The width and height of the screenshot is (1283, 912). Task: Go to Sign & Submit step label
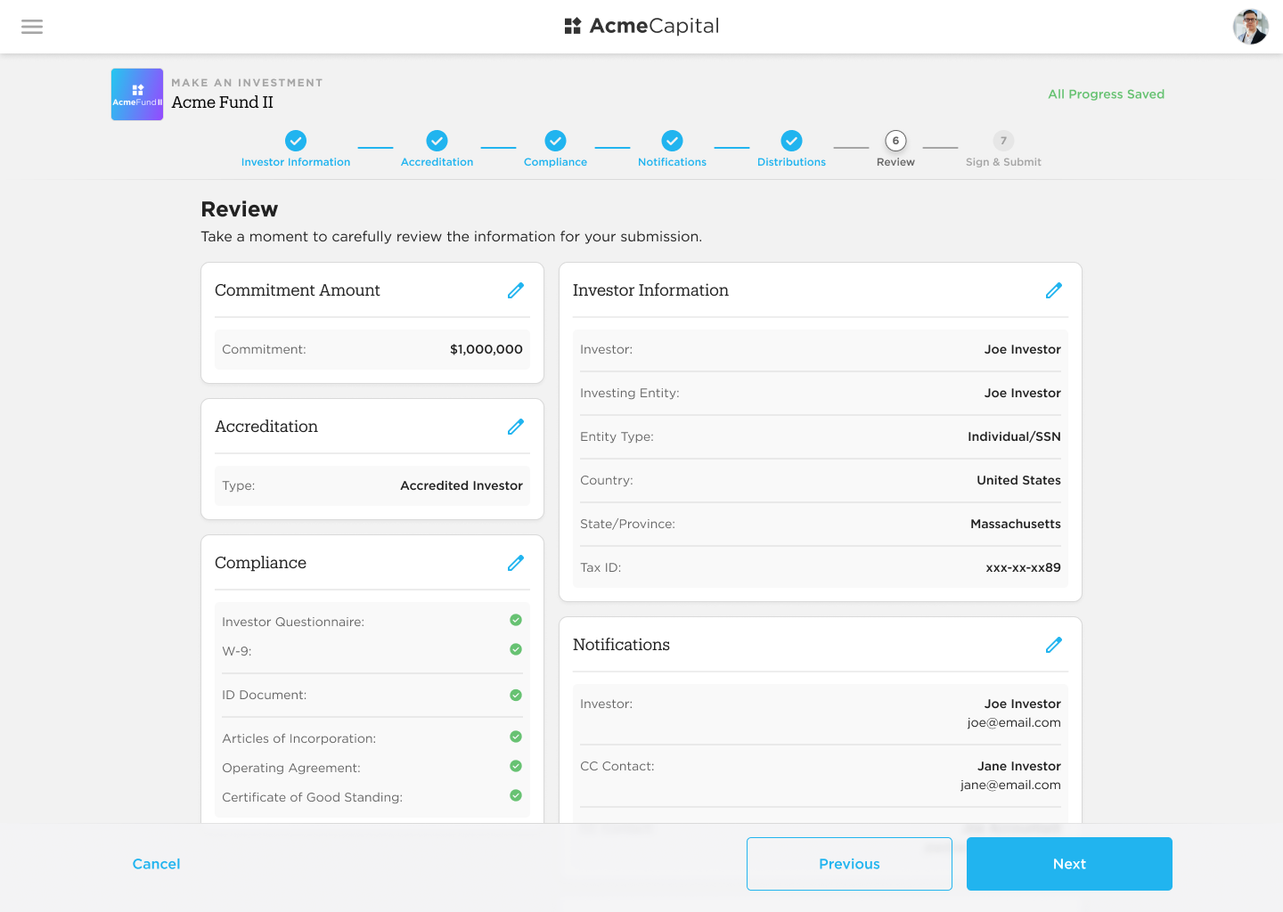coord(1003,162)
